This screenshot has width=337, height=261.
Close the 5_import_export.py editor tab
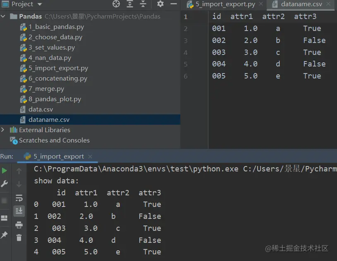click(x=261, y=4)
